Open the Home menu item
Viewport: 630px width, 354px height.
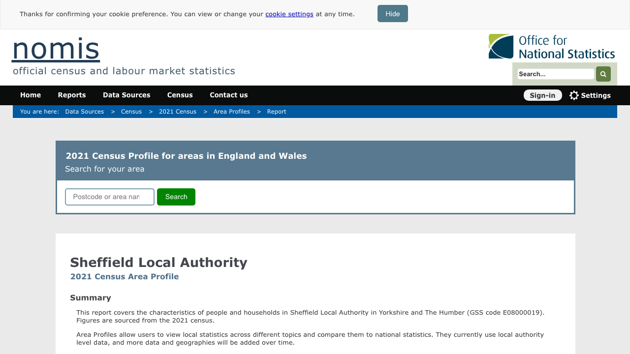coord(31,95)
